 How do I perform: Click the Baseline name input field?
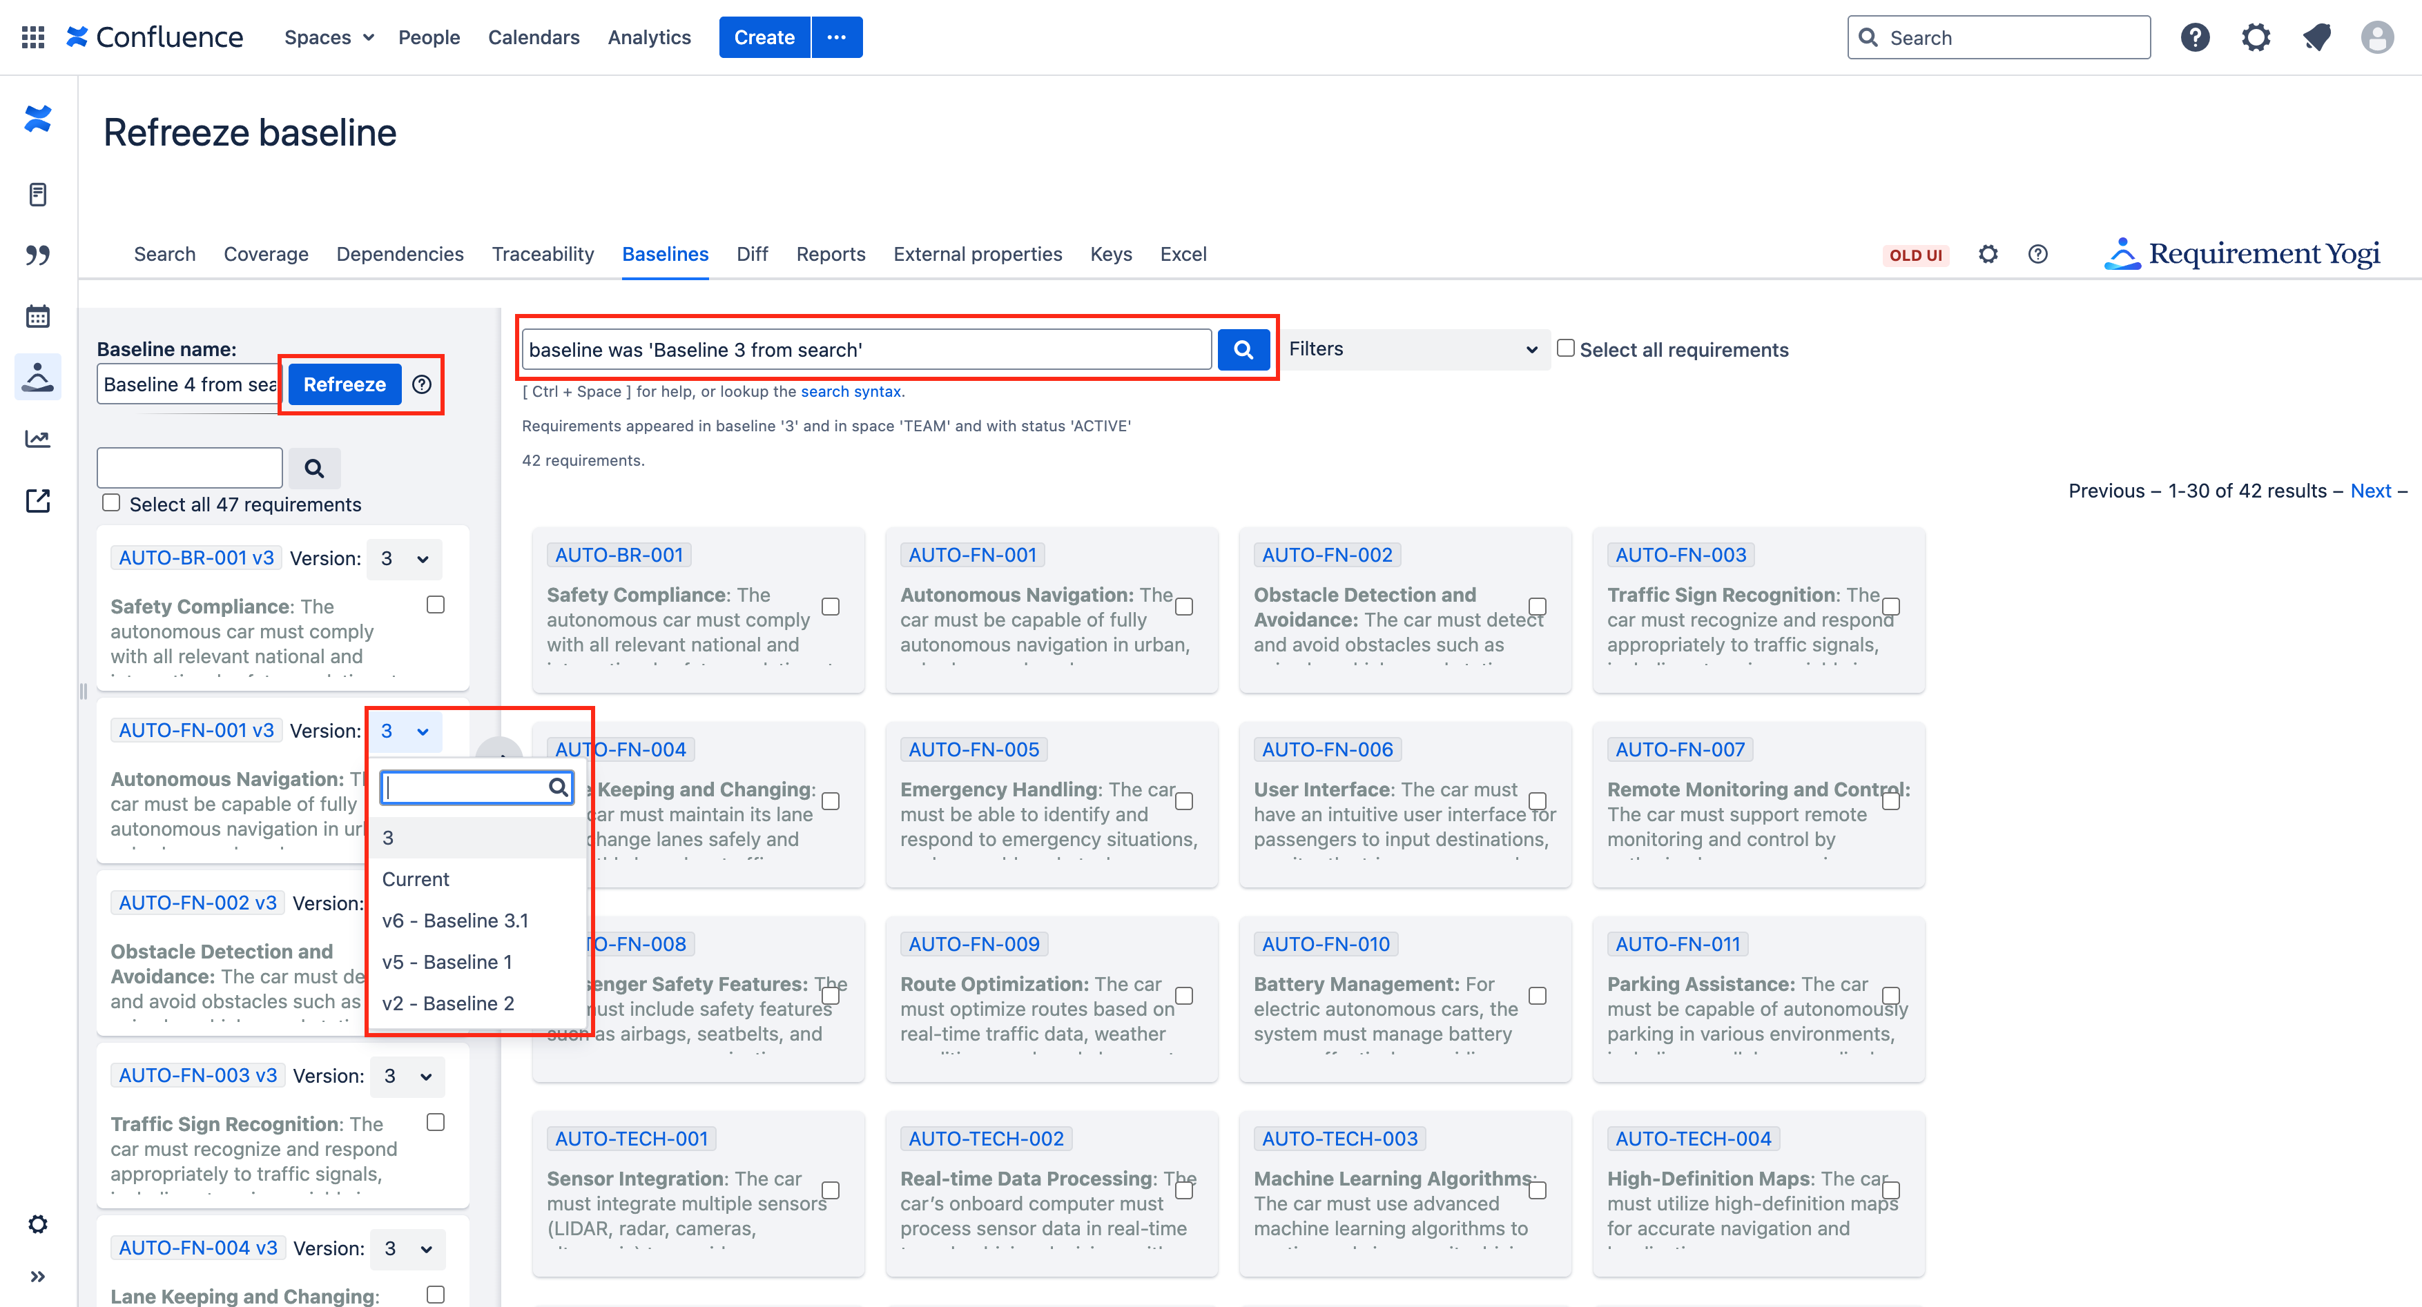tap(188, 384)
